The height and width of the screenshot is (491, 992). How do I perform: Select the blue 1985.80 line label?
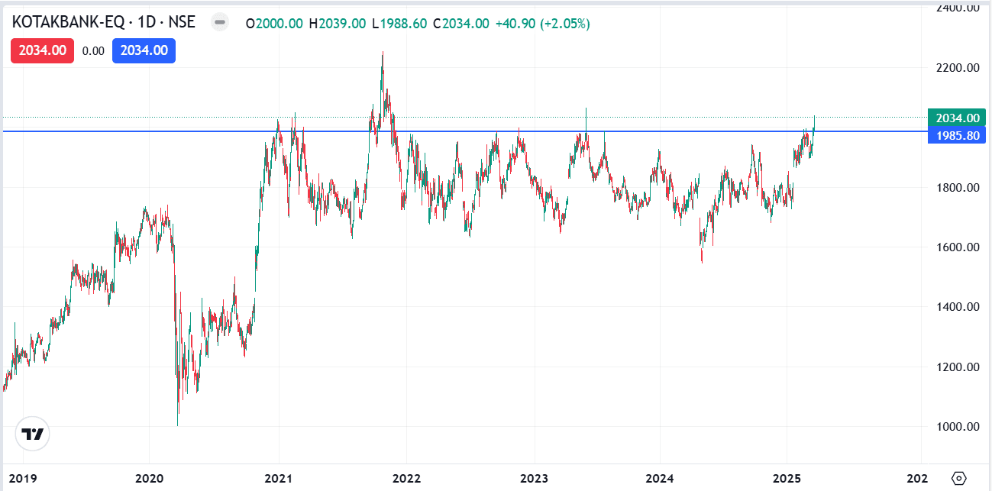(x=956, y=135)
